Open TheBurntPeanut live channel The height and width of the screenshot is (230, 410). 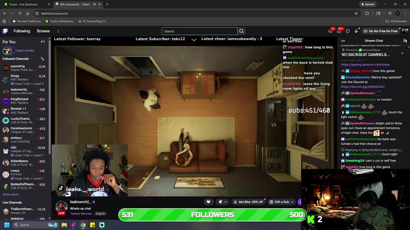pyautogui.click(x=24, y=211)
